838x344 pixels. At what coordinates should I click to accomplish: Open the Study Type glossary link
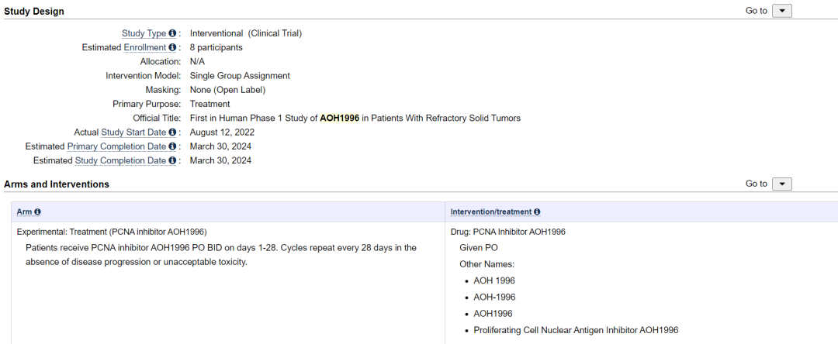tap(144, 33)
